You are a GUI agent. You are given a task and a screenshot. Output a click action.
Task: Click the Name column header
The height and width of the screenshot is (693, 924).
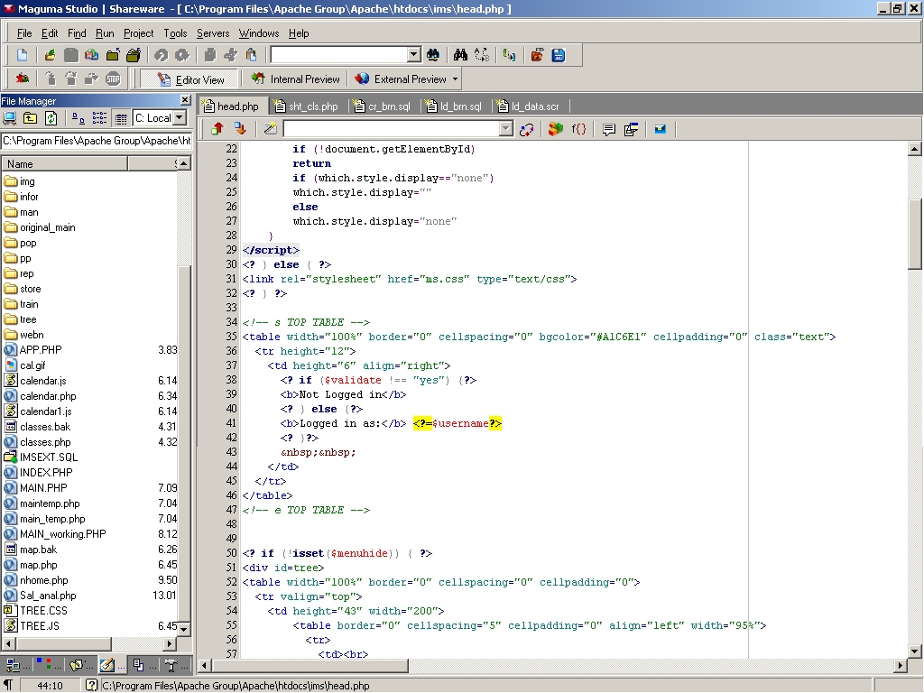tap(65, 164)
